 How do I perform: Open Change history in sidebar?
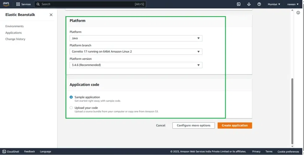[15, 39]
